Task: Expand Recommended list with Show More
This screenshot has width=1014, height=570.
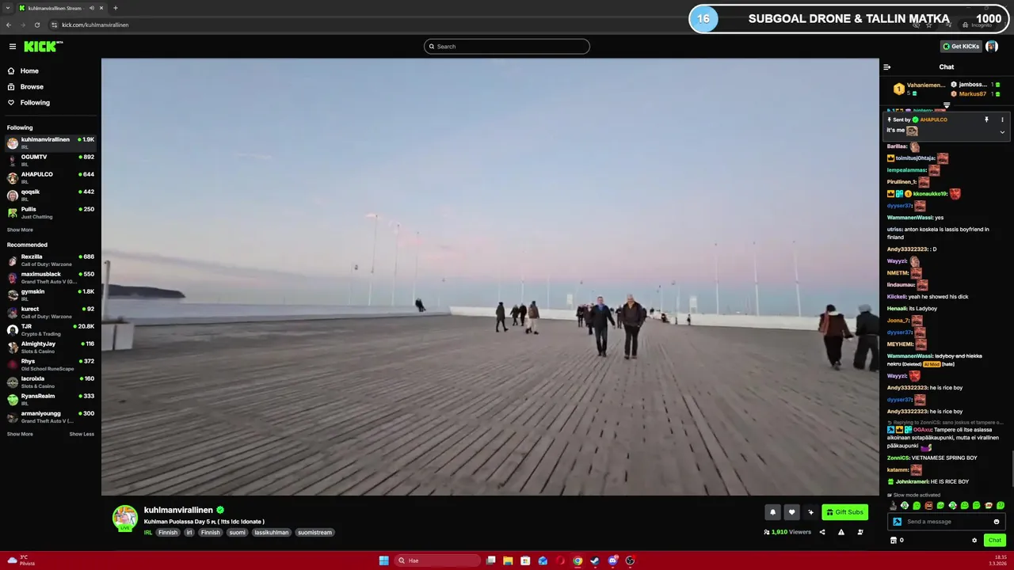Action: coord(20,434)
